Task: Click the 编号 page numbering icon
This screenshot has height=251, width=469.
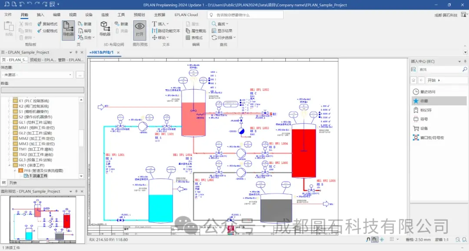Action: (x=80, y=31)
